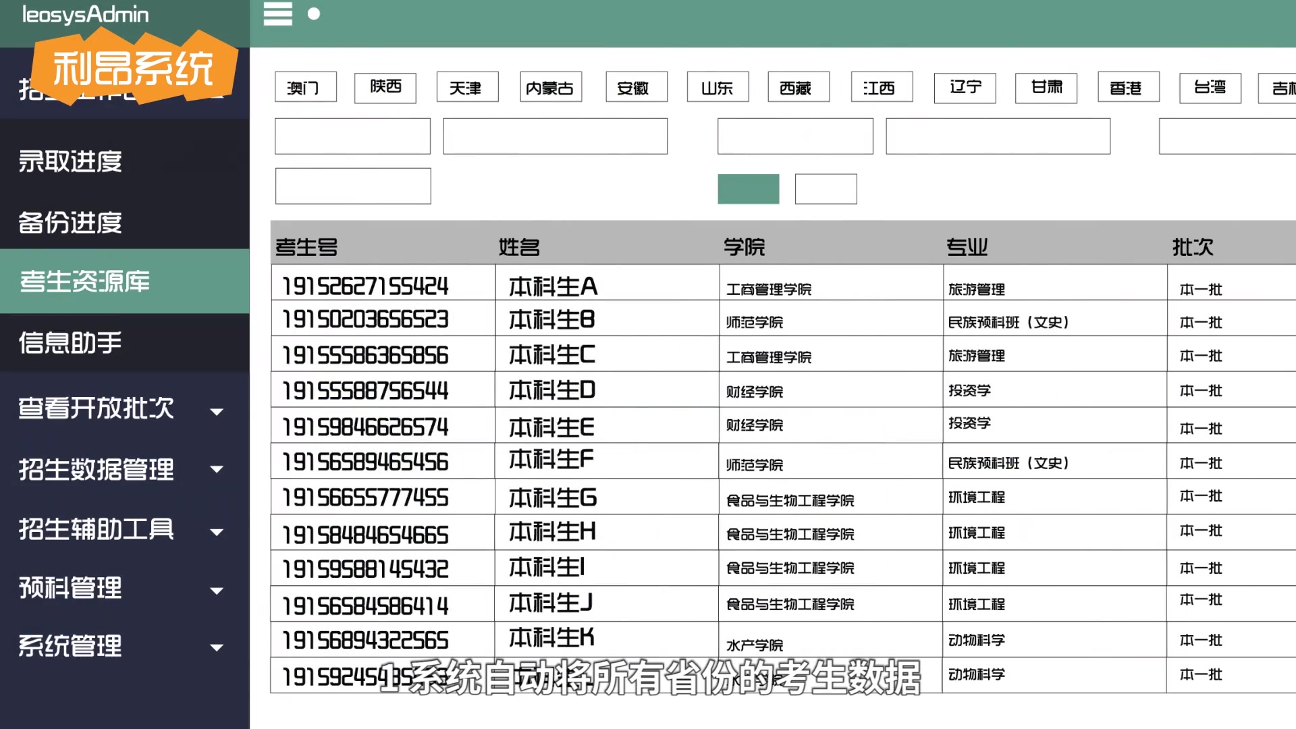Select 香港 province filter
This screenshot has height=729, width=1296.
click(x=1128, y=88)
